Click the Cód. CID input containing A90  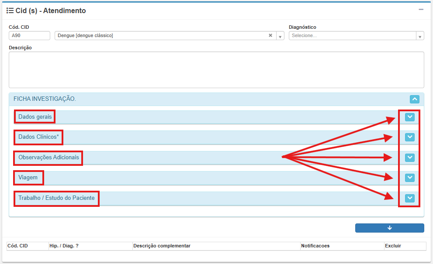pos(29,36)
